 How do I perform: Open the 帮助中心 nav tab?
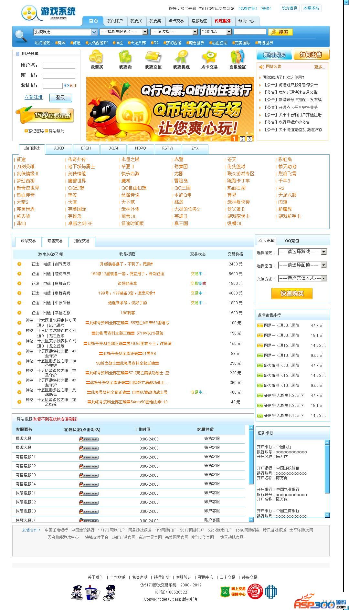point(246,21)
